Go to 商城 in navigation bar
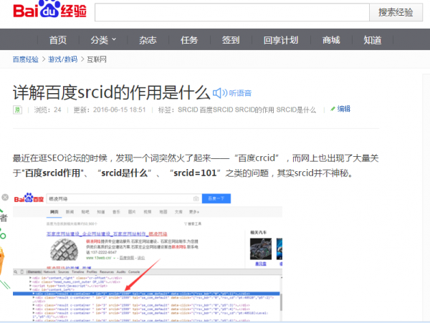 331,40
